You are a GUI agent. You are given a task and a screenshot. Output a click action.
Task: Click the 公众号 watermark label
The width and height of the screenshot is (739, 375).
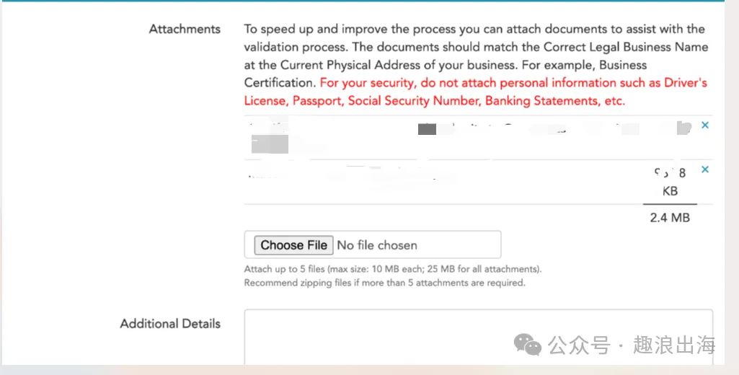(579, 345)
